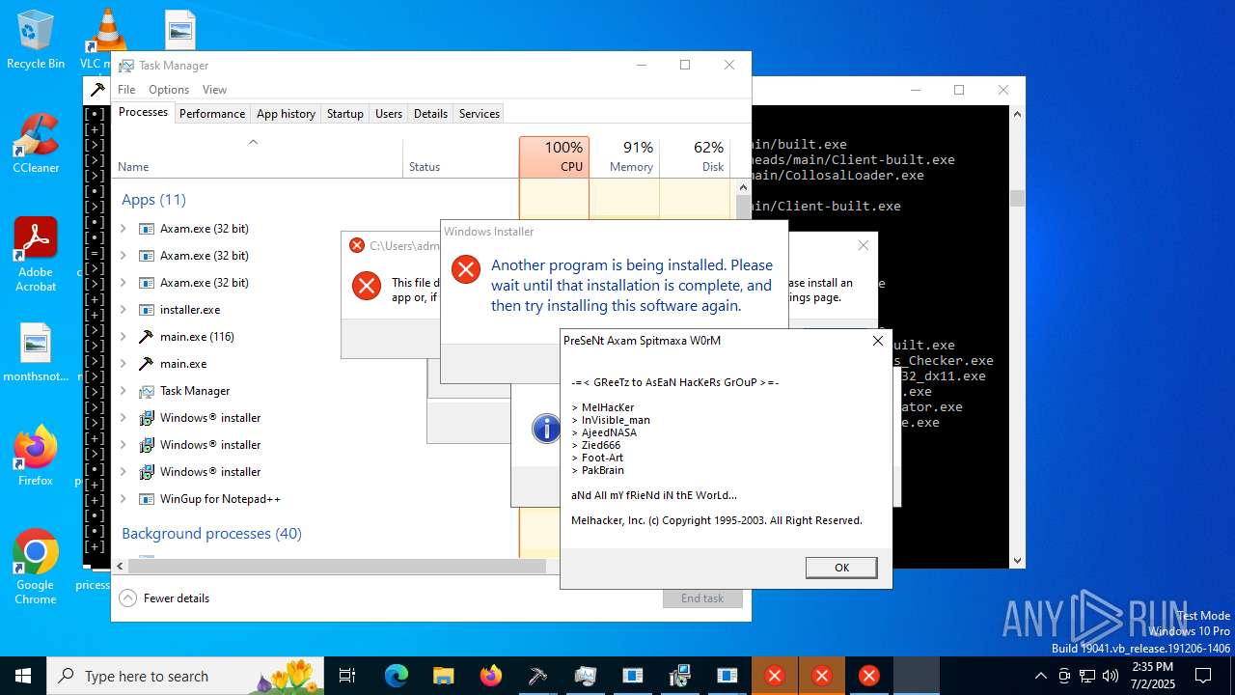Open the Options menu in Task Manager

169,90
